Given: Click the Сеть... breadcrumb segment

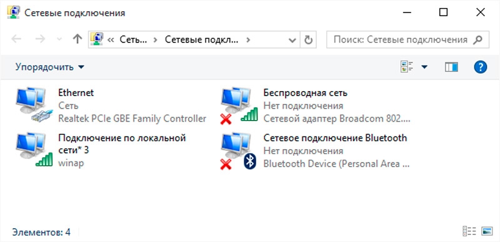Looking at the screenshot, I should 133,40.
